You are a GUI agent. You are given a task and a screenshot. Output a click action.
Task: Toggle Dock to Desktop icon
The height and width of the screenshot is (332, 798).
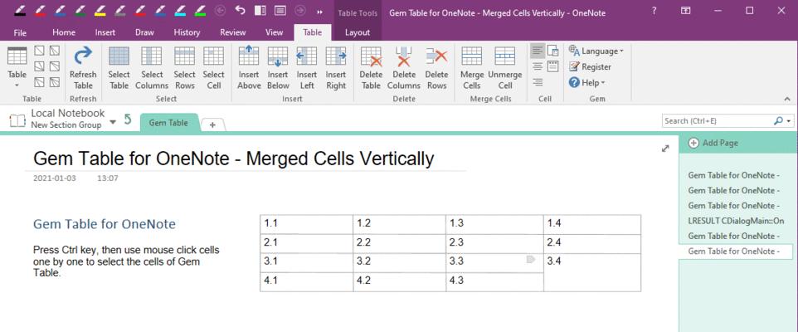click(260, 11)
